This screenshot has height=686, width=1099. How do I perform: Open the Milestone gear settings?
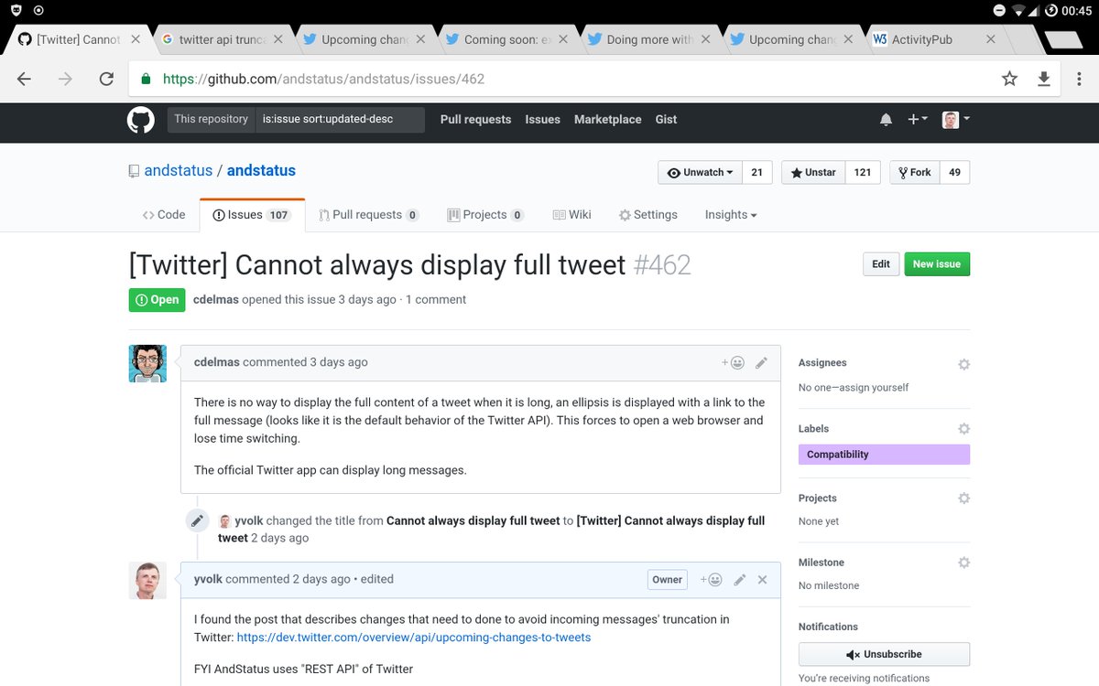coord(963,563)
